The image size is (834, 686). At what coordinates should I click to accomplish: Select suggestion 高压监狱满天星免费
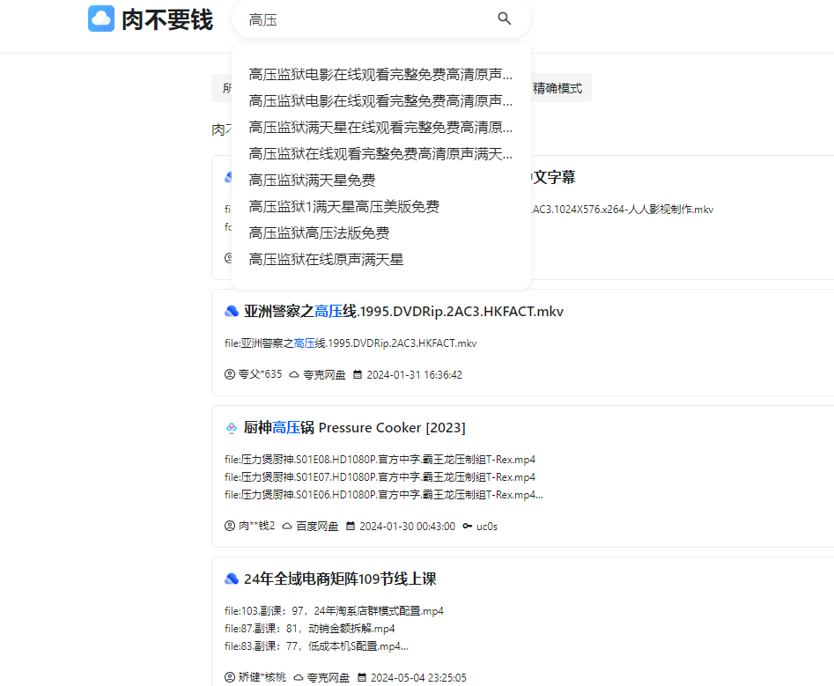coord(312,181)
